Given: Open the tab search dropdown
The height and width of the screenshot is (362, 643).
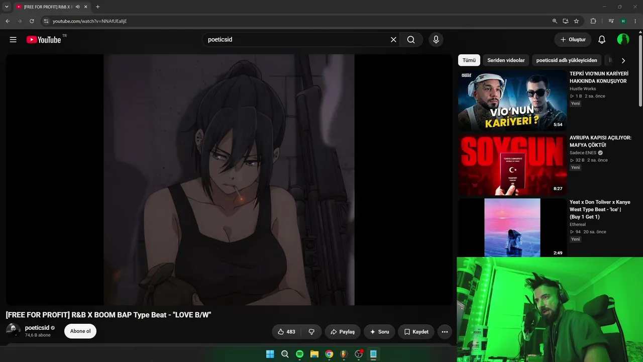Looking at the screenshot, I should (7, 7).
